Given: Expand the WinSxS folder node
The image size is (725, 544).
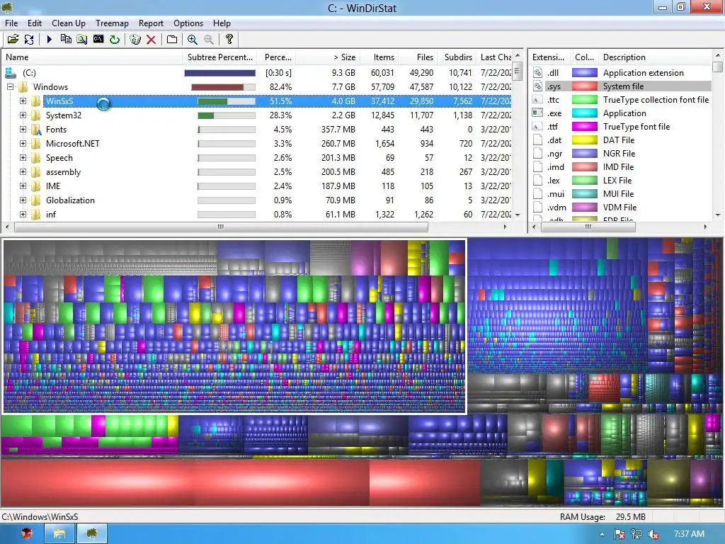Looking at the screenshot, I should coord(23,101).
